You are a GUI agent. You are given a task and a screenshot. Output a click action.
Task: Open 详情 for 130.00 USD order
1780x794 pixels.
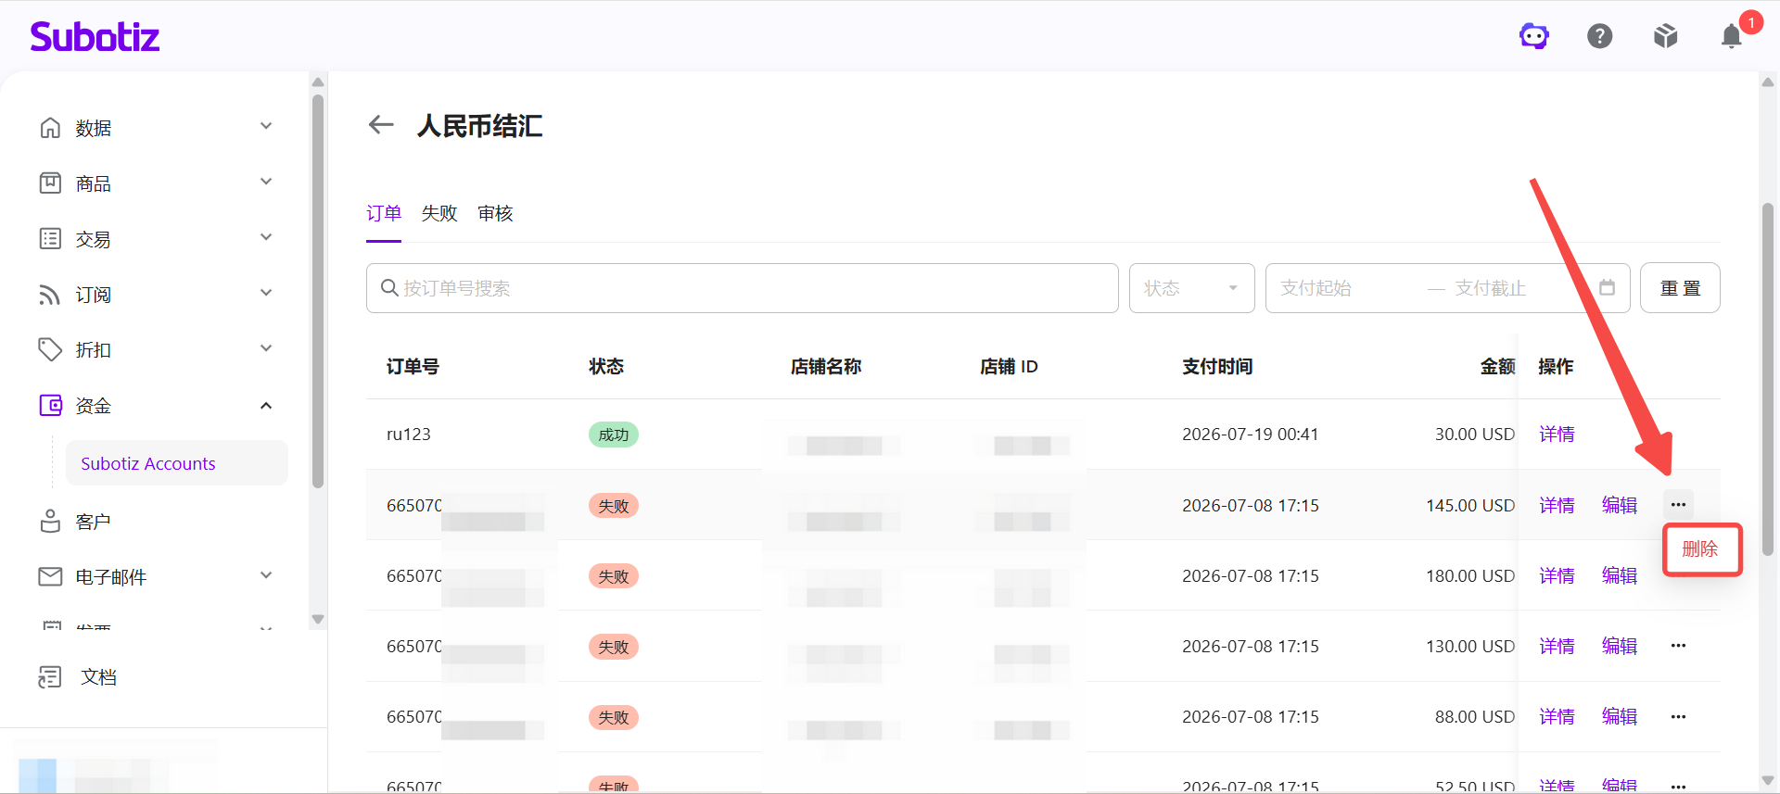pos(1557,646)
